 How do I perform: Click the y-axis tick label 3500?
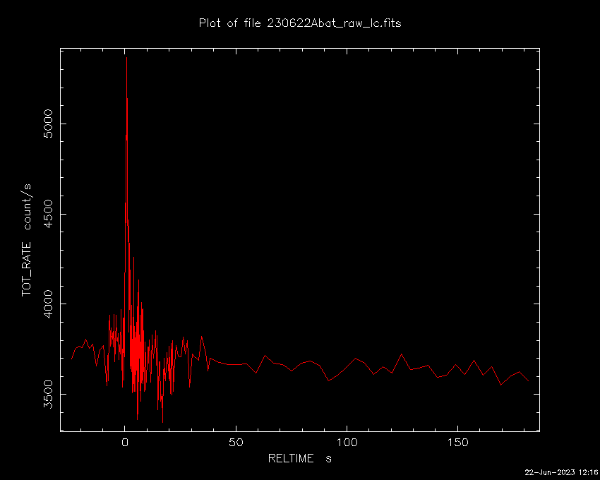click(48, 395)
